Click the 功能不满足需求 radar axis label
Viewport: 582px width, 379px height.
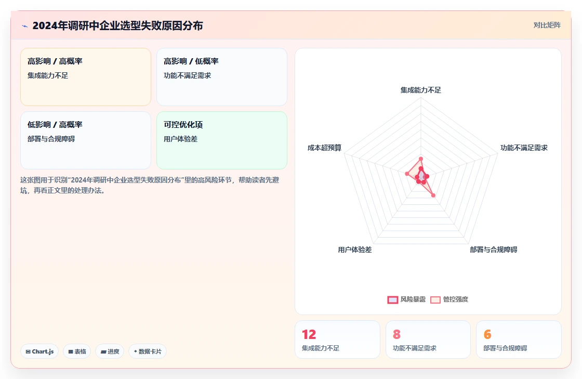click(x=524, y=148)
